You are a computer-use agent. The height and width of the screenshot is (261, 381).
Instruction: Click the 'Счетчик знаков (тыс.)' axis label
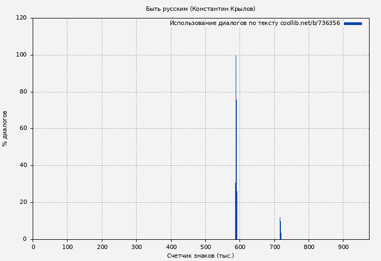tap(200, 256)
